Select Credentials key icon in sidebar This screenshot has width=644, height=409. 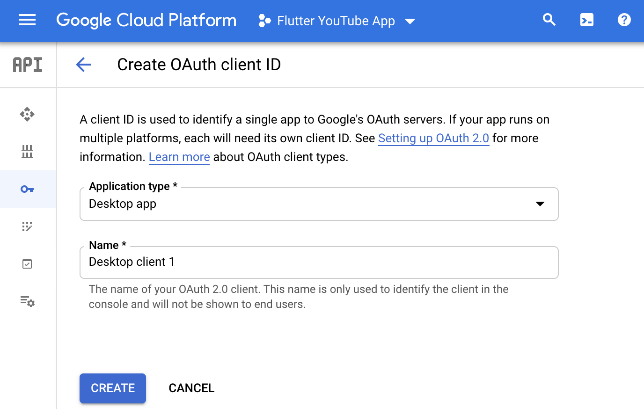(x=27, y=189)
